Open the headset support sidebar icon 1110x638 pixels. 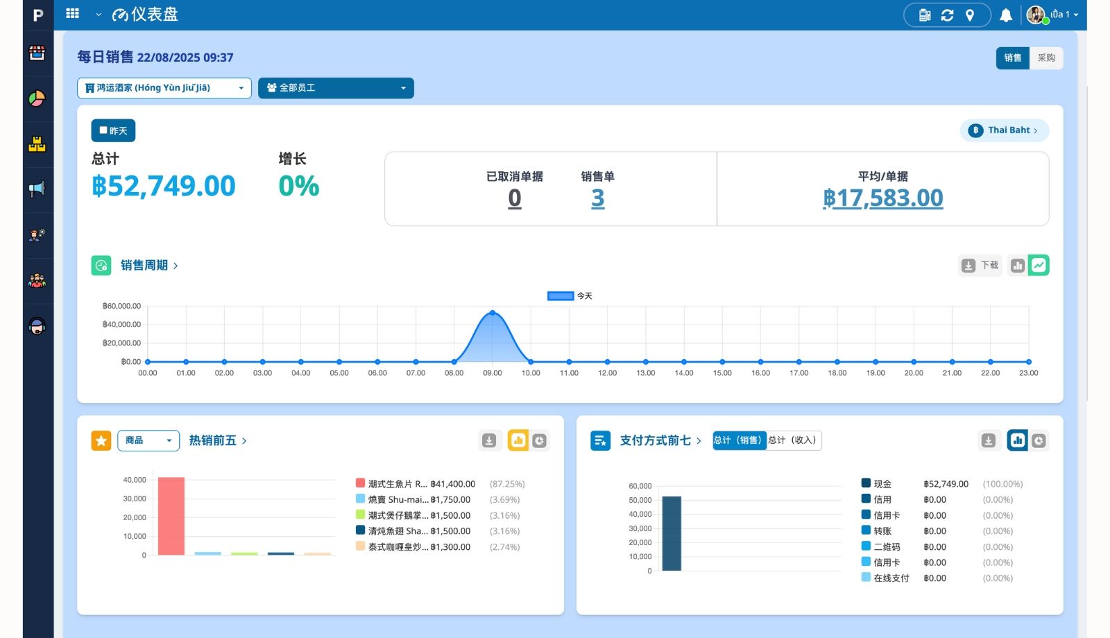pos(37,326)
